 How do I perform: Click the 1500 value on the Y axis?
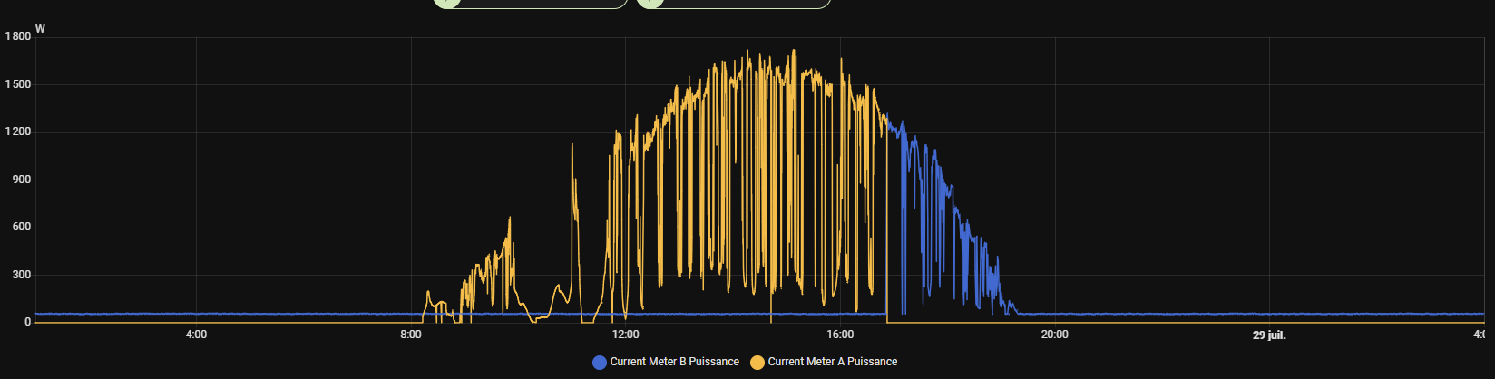coord(18,84)
